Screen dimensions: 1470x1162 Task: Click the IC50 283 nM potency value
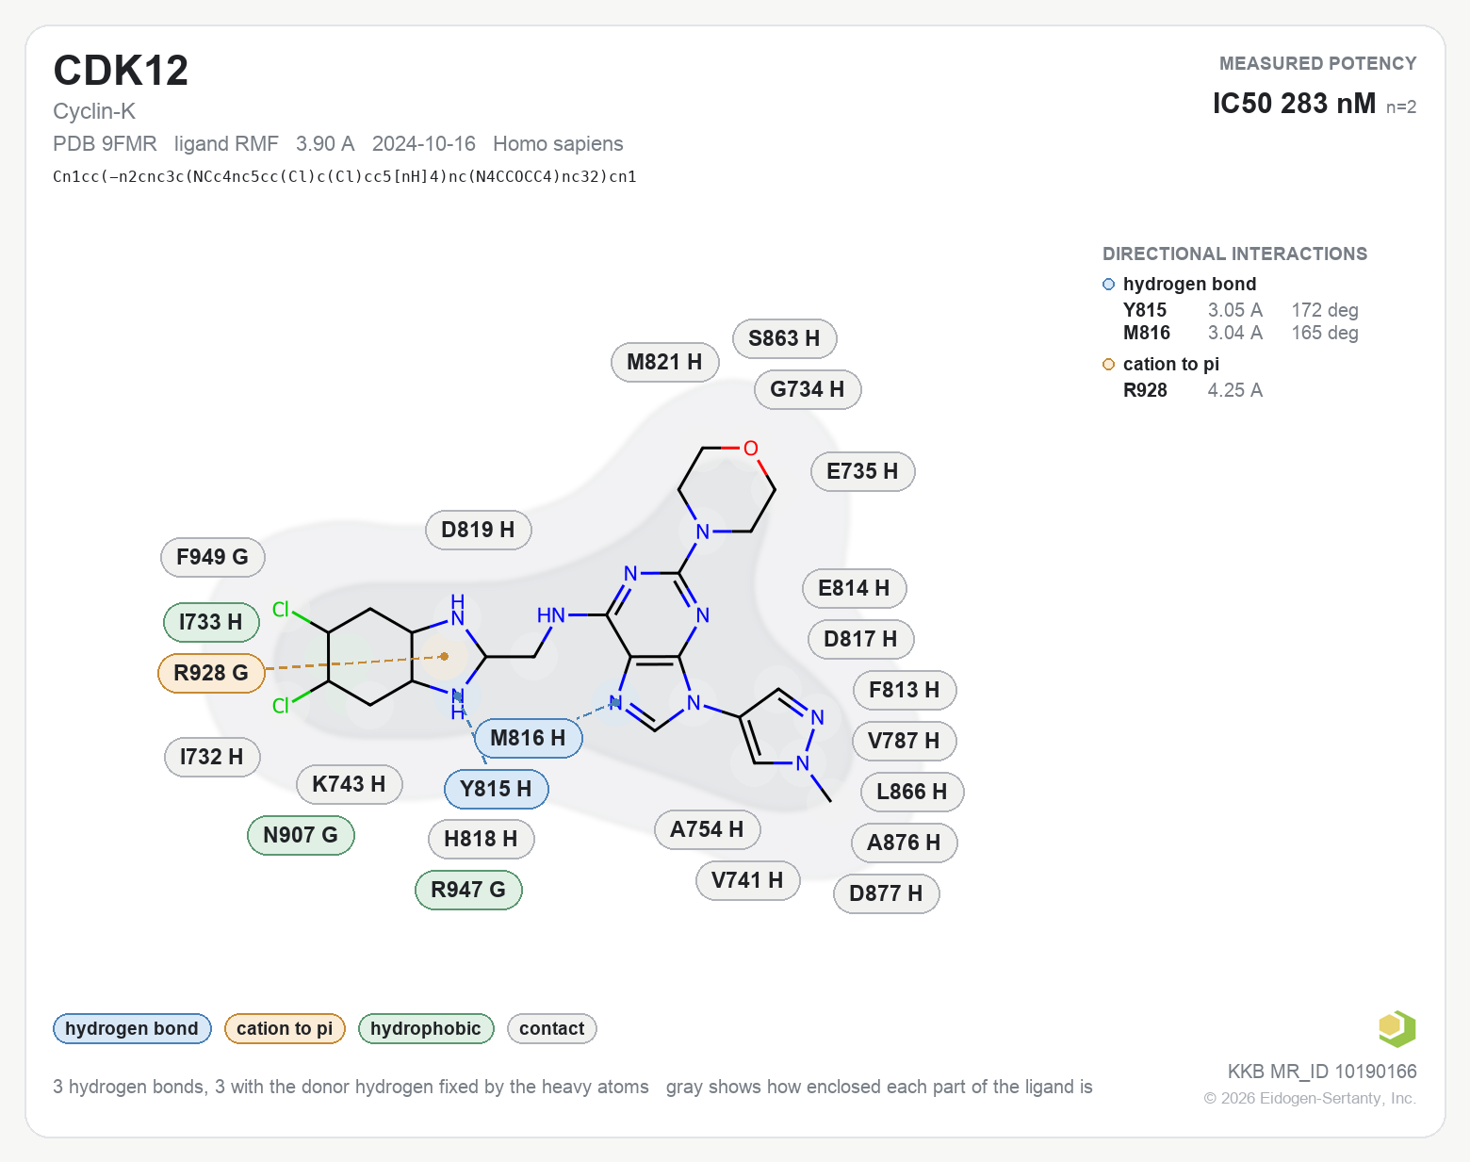1294,104
